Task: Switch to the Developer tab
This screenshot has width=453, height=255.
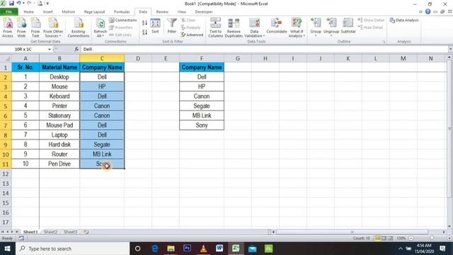Action: [x=204, y=12]
